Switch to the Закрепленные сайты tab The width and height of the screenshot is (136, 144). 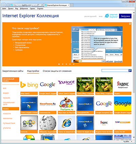13,71
